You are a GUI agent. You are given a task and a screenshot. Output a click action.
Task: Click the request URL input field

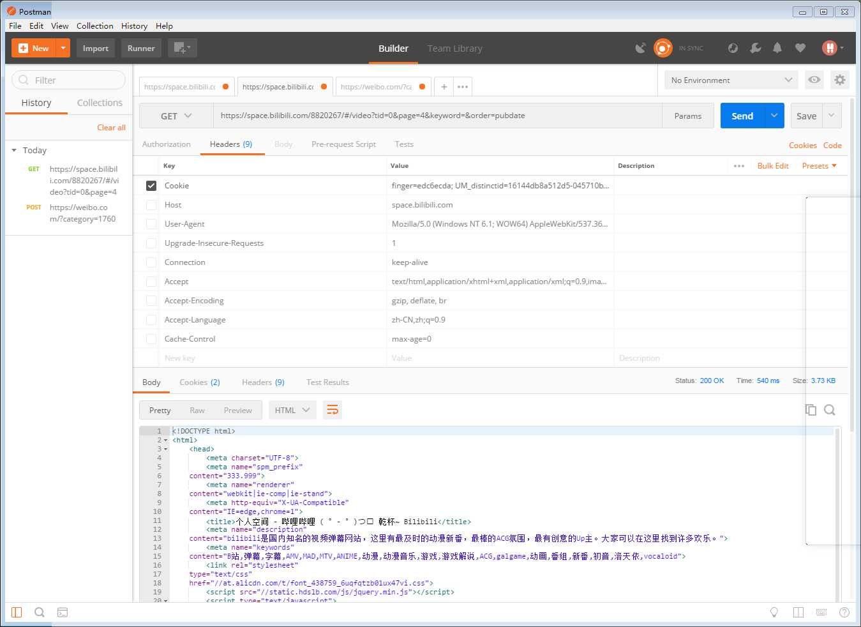point(438,116)
